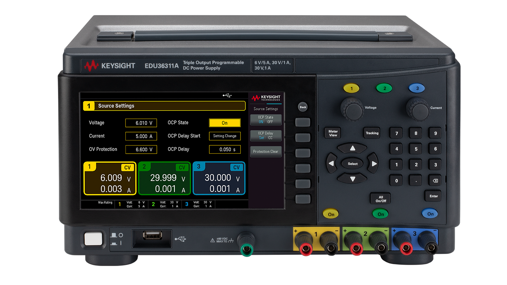Select the Current field showing 5.000 A

coord(141,136)
